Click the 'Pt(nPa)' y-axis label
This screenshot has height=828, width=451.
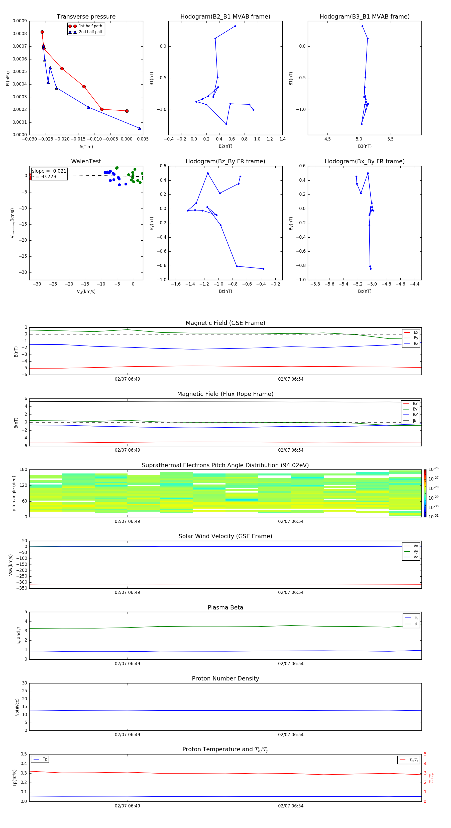(8, 78)
